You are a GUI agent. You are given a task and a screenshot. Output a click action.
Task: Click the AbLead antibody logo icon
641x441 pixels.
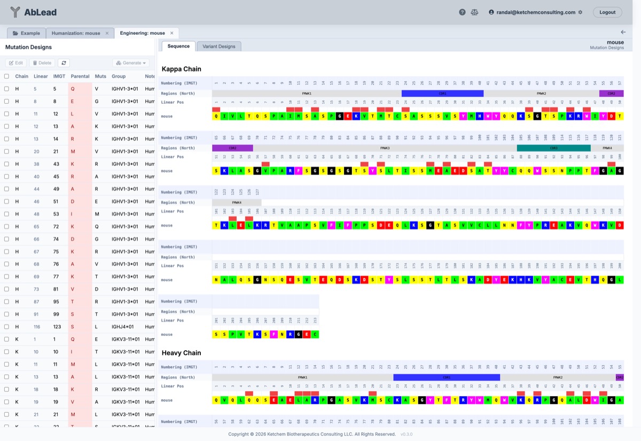[x=15, y=12]
